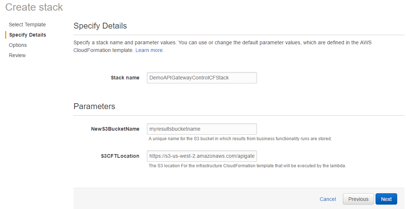
Task: Click the bold Stack name label
Action: click(125, 78)
